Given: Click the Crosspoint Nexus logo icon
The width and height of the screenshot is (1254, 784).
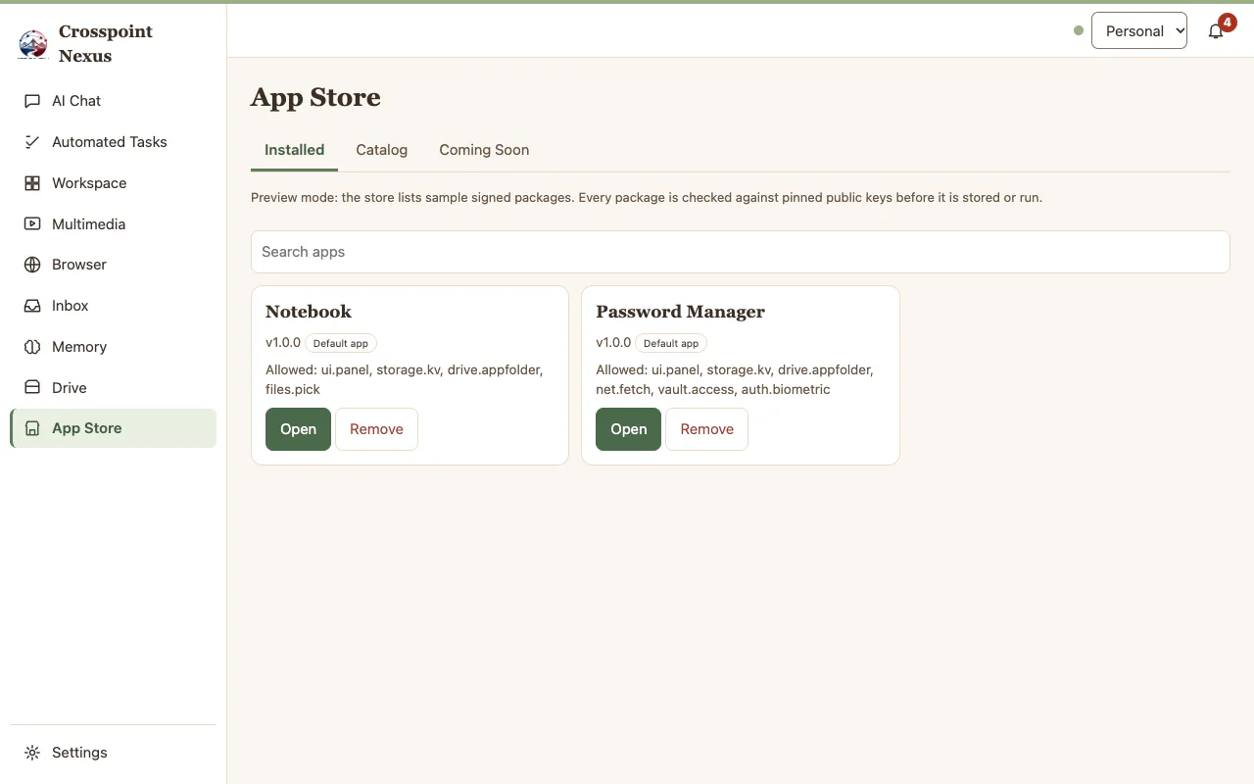Looking at the screenshot, I should click(33, 44).
